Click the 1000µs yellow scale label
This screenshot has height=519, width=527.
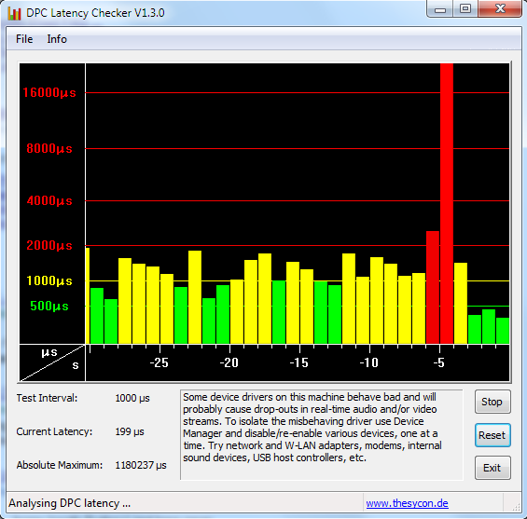pyautogui.click(x=49, y=280)
